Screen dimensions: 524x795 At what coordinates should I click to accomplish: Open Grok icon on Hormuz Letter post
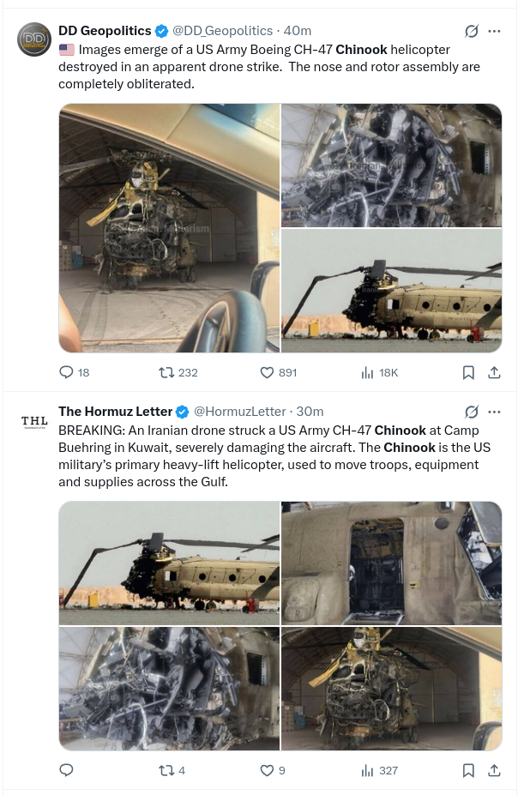tap(471, 412)
